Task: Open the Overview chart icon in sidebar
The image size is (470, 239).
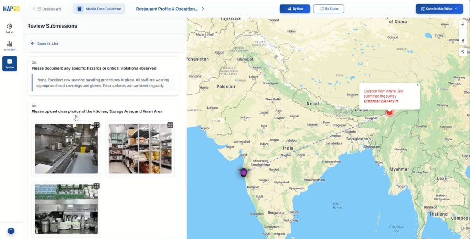Action: point(10,46)
